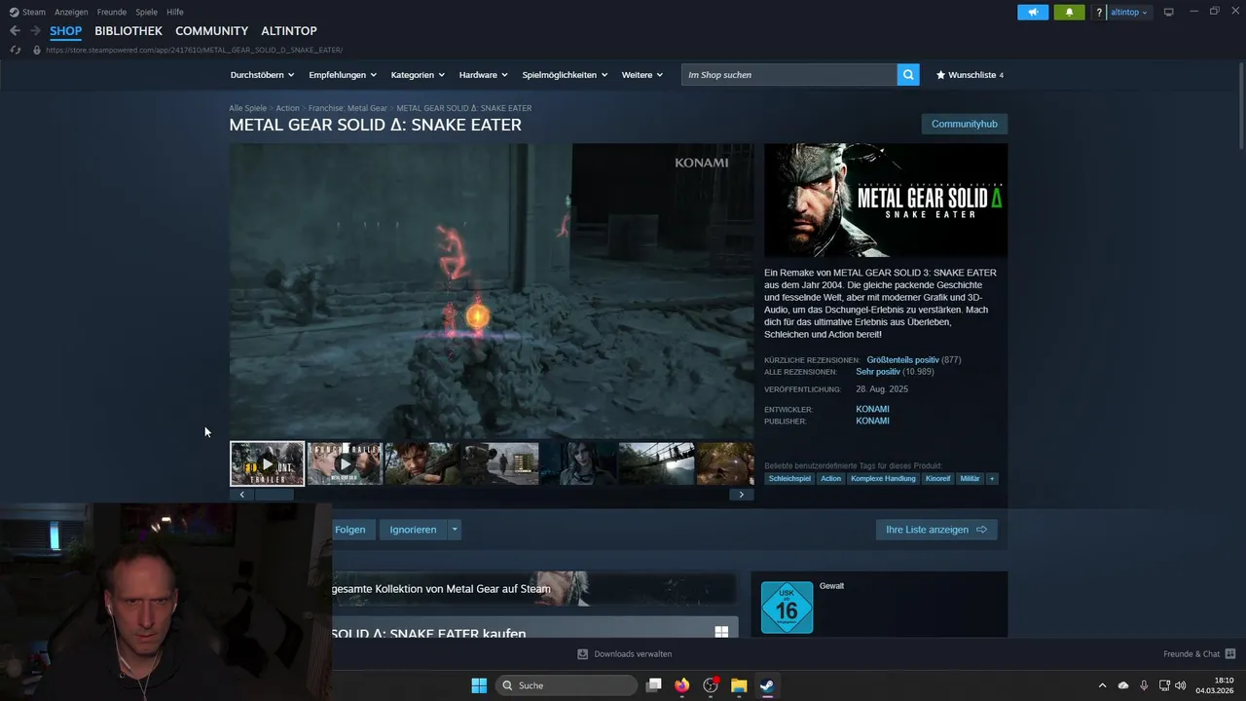Open the altintop account dropdown

tap(1129, 13)
